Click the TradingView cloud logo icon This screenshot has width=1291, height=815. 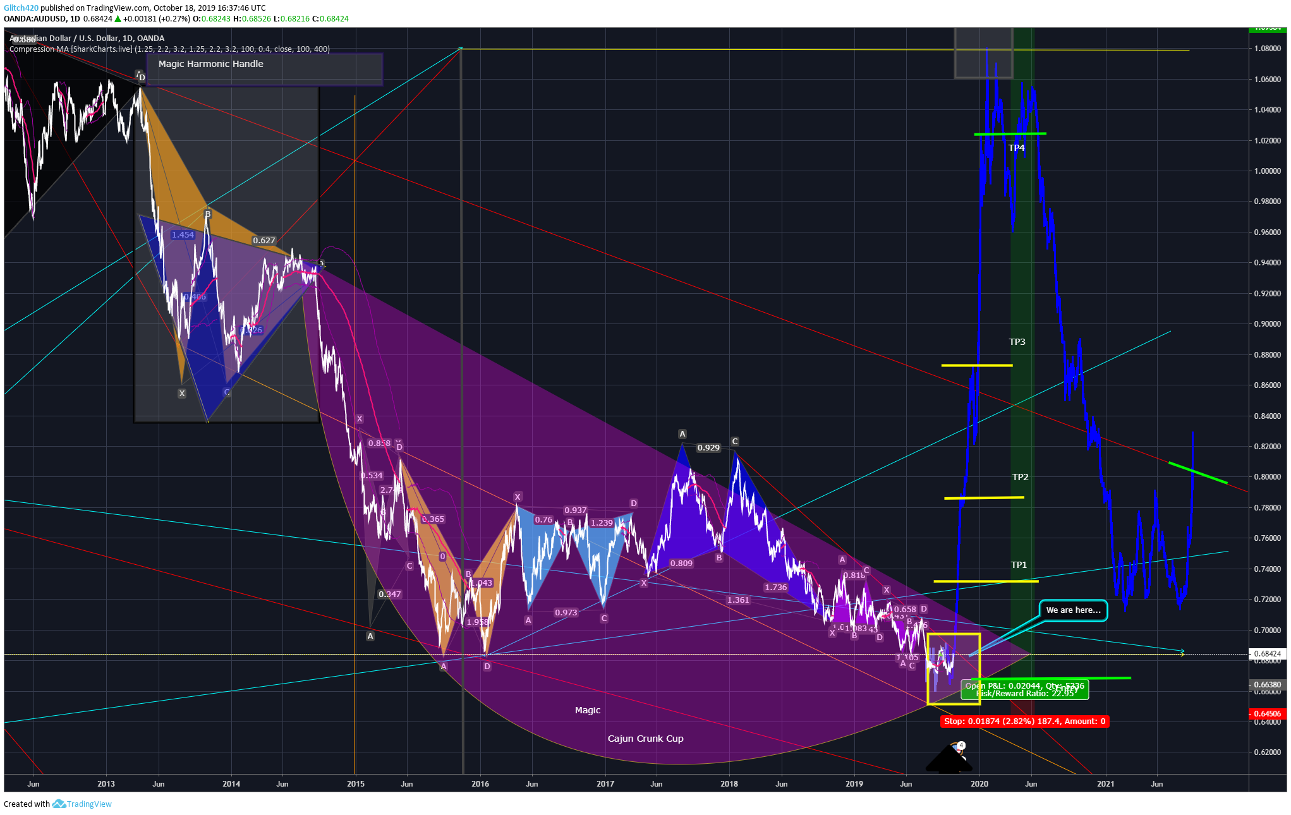pyautogui.click(x=59, y=804)
